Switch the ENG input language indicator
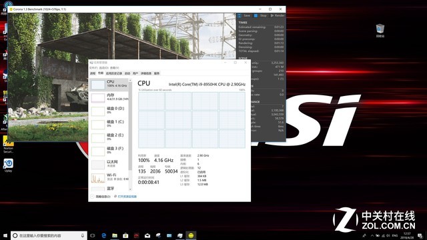The image size is (427, 240). click(x=395, y=235)
